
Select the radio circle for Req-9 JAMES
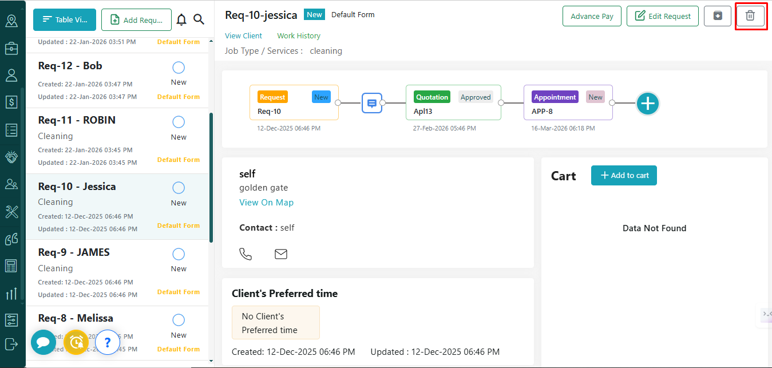point(179,254)
